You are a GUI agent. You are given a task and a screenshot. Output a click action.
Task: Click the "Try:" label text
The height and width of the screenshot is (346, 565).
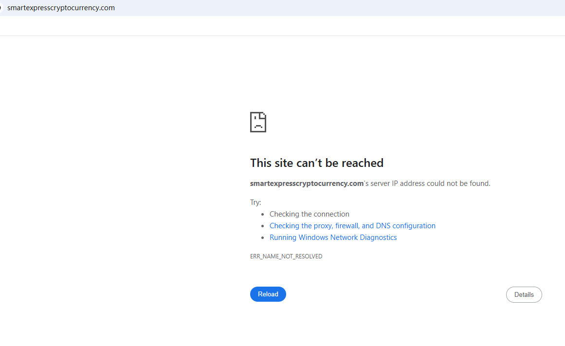pos(255,202)
